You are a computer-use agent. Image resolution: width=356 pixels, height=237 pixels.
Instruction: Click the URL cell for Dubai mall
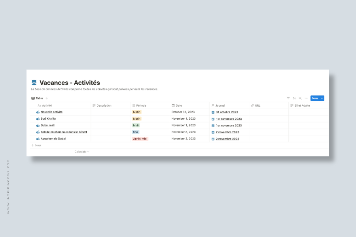click(269, 125)
